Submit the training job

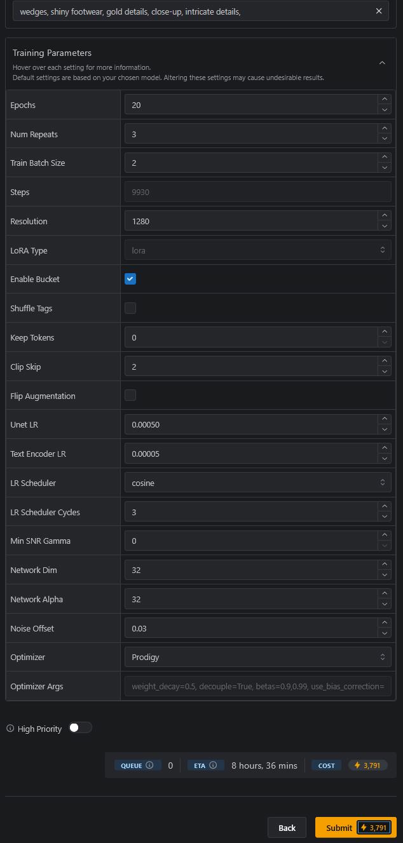[x=339, y=828]
